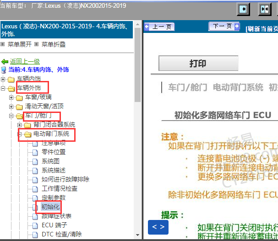Image resolution: width=278 pixels, height=241 pixels.
Task: Expand the 滑动天窗/活顶 tree node
Action: click(11, 107)
